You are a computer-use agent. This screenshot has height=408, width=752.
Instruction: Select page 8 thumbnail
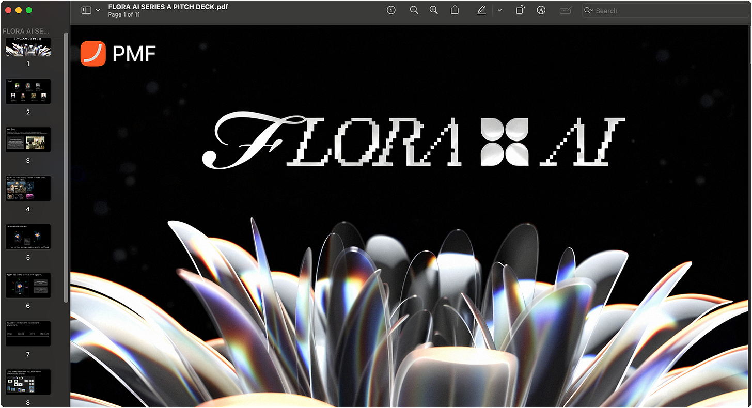28,382
